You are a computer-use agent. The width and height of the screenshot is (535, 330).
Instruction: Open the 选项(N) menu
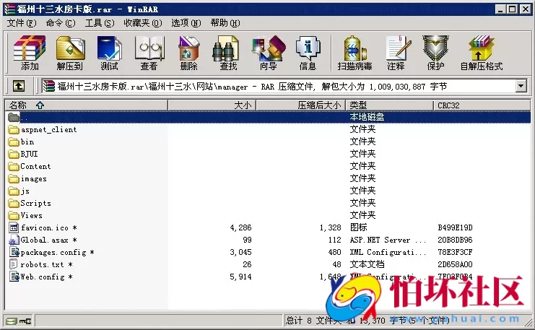point(186,23)
